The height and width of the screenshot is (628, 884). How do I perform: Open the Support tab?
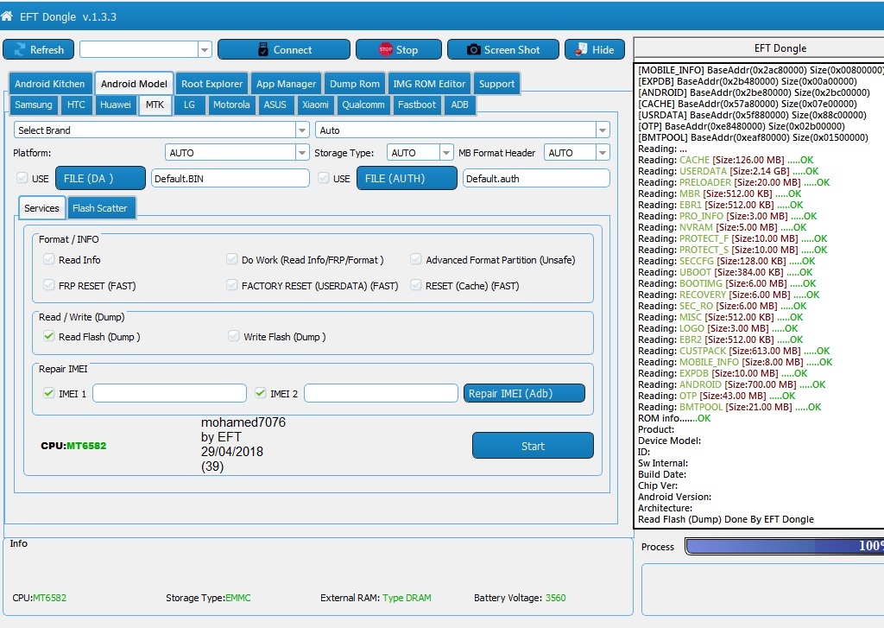[x=496, y=84]
